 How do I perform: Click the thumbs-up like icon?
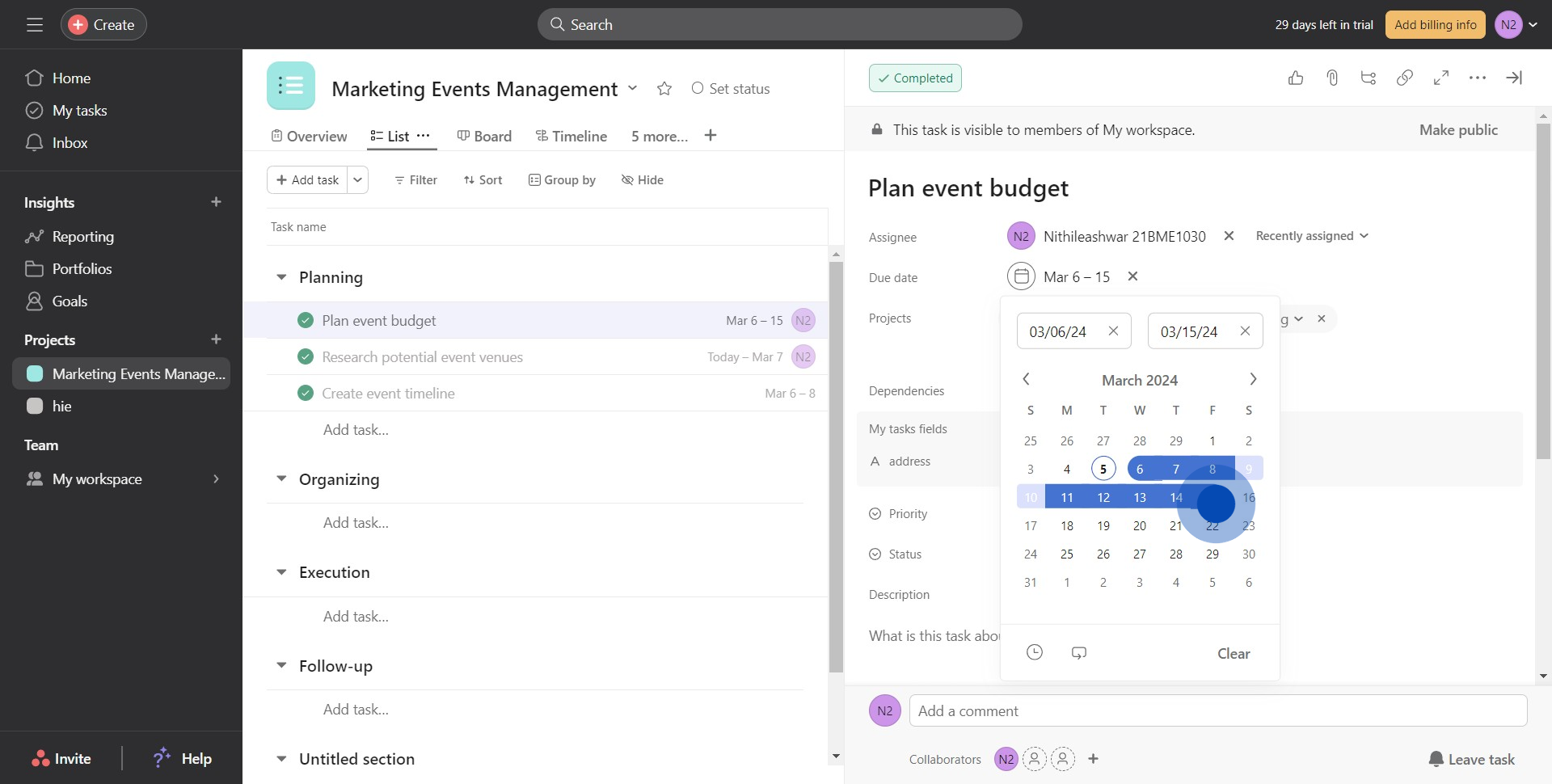pyautogui.click(x=1296, y=78)
